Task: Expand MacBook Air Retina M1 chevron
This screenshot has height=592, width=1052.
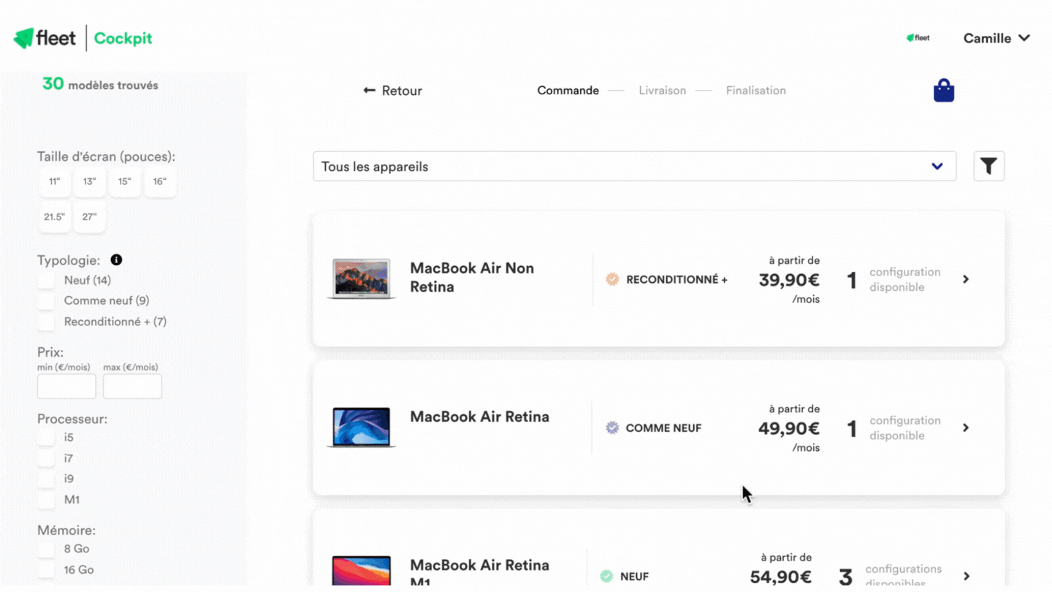Action: pos(966,576)
